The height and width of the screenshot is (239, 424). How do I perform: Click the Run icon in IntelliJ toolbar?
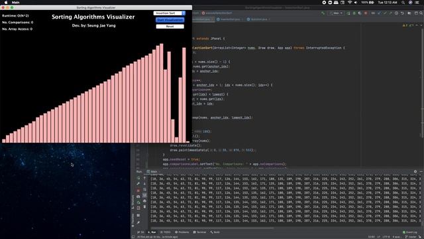click(x=348, y=13)
